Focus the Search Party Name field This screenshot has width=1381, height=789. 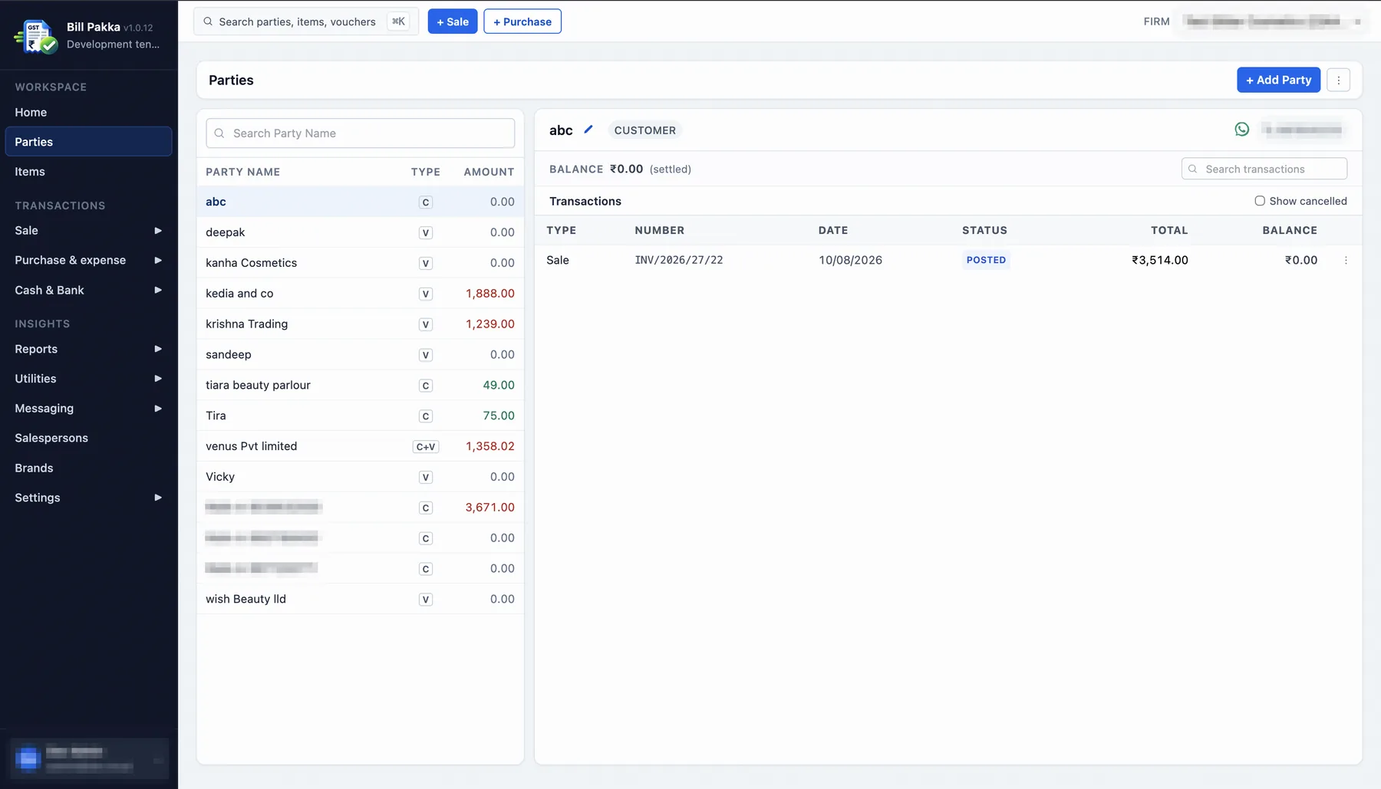[361, 133]
